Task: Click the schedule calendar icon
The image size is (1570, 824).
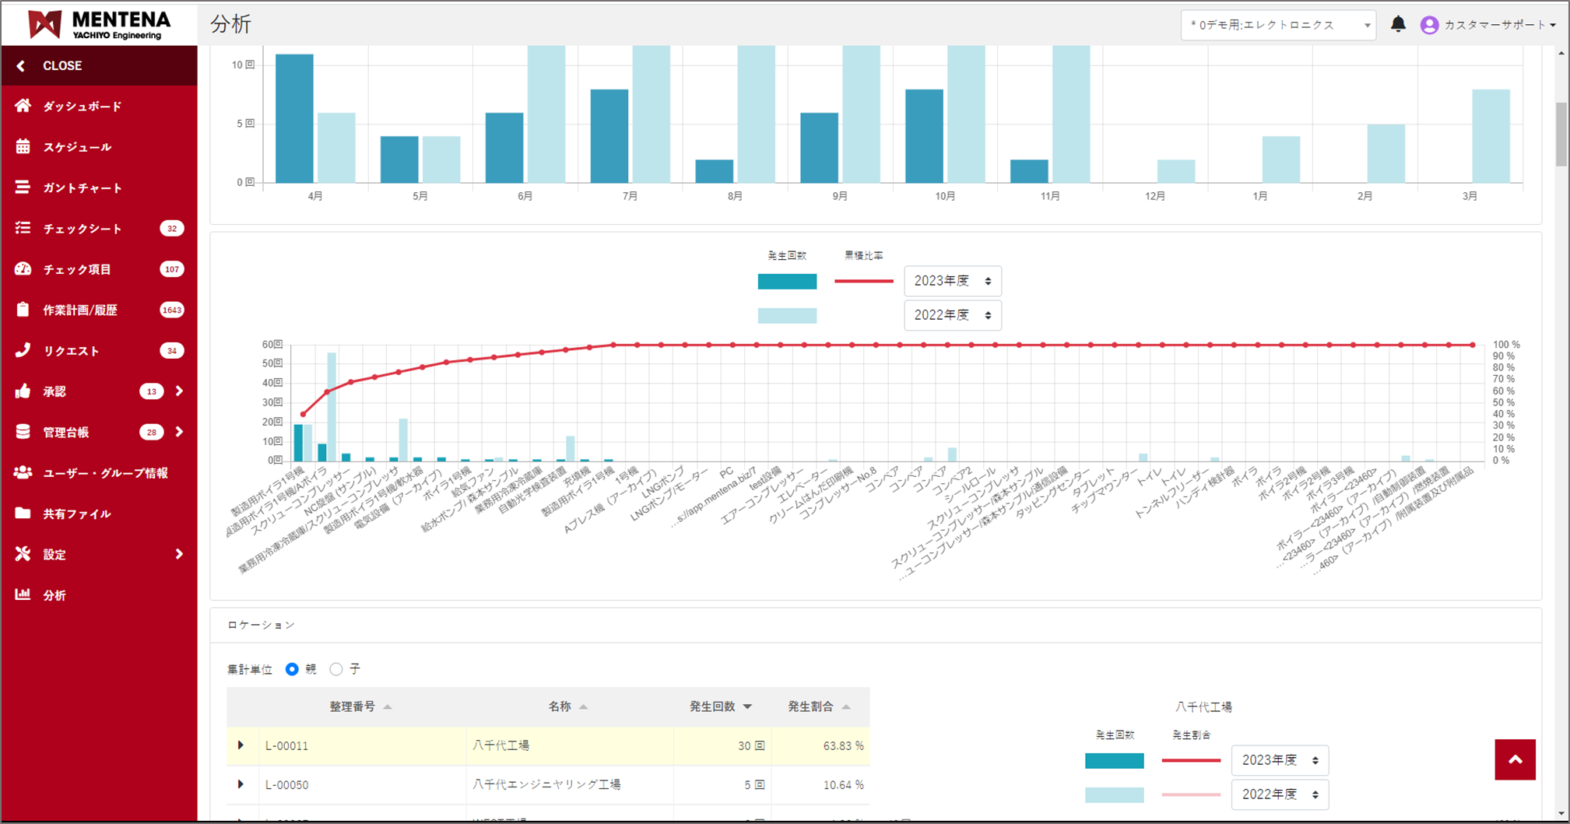Action: coord(23,147)
